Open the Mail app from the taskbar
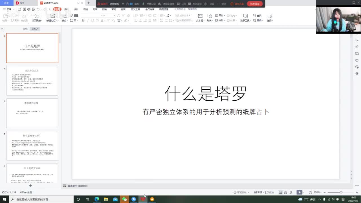The image size is (361, 203). pyautogui.click(x=115, y=199)
